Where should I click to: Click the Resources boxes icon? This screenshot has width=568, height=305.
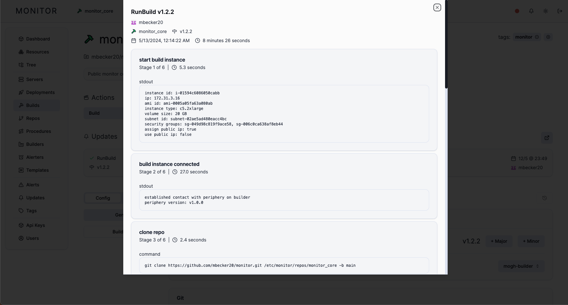[x=21, y=52]
